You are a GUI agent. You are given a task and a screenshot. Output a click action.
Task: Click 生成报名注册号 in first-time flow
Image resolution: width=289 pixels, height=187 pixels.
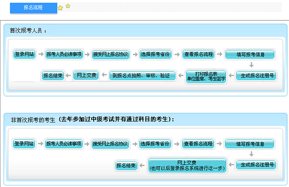[x=257, y=76]
